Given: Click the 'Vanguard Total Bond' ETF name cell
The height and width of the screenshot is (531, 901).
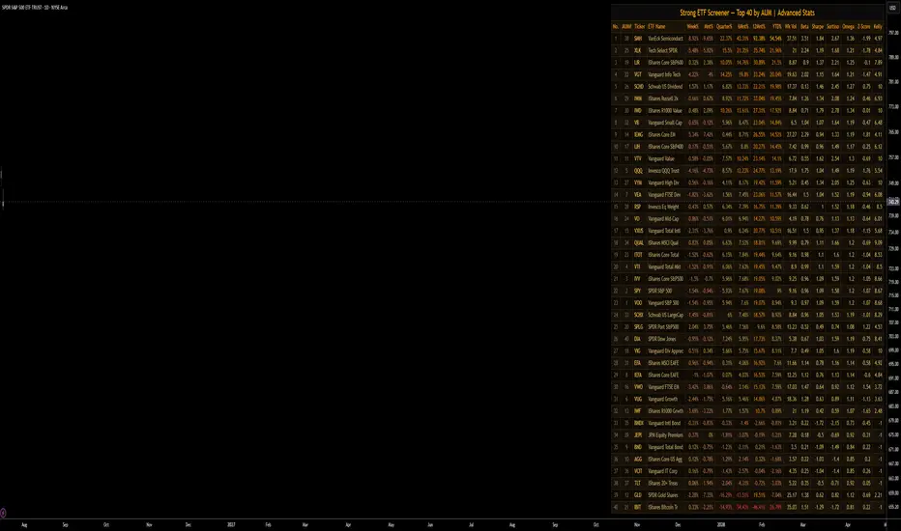Looking at the screenshot, I should pos(665,447).
